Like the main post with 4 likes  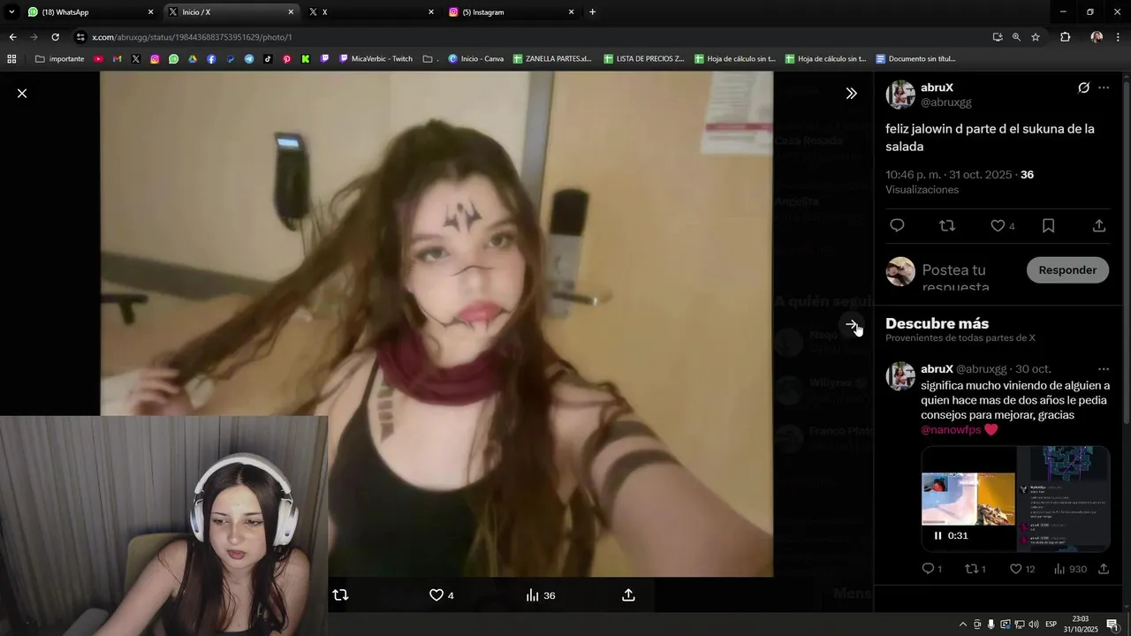(x=1002, y=226)
